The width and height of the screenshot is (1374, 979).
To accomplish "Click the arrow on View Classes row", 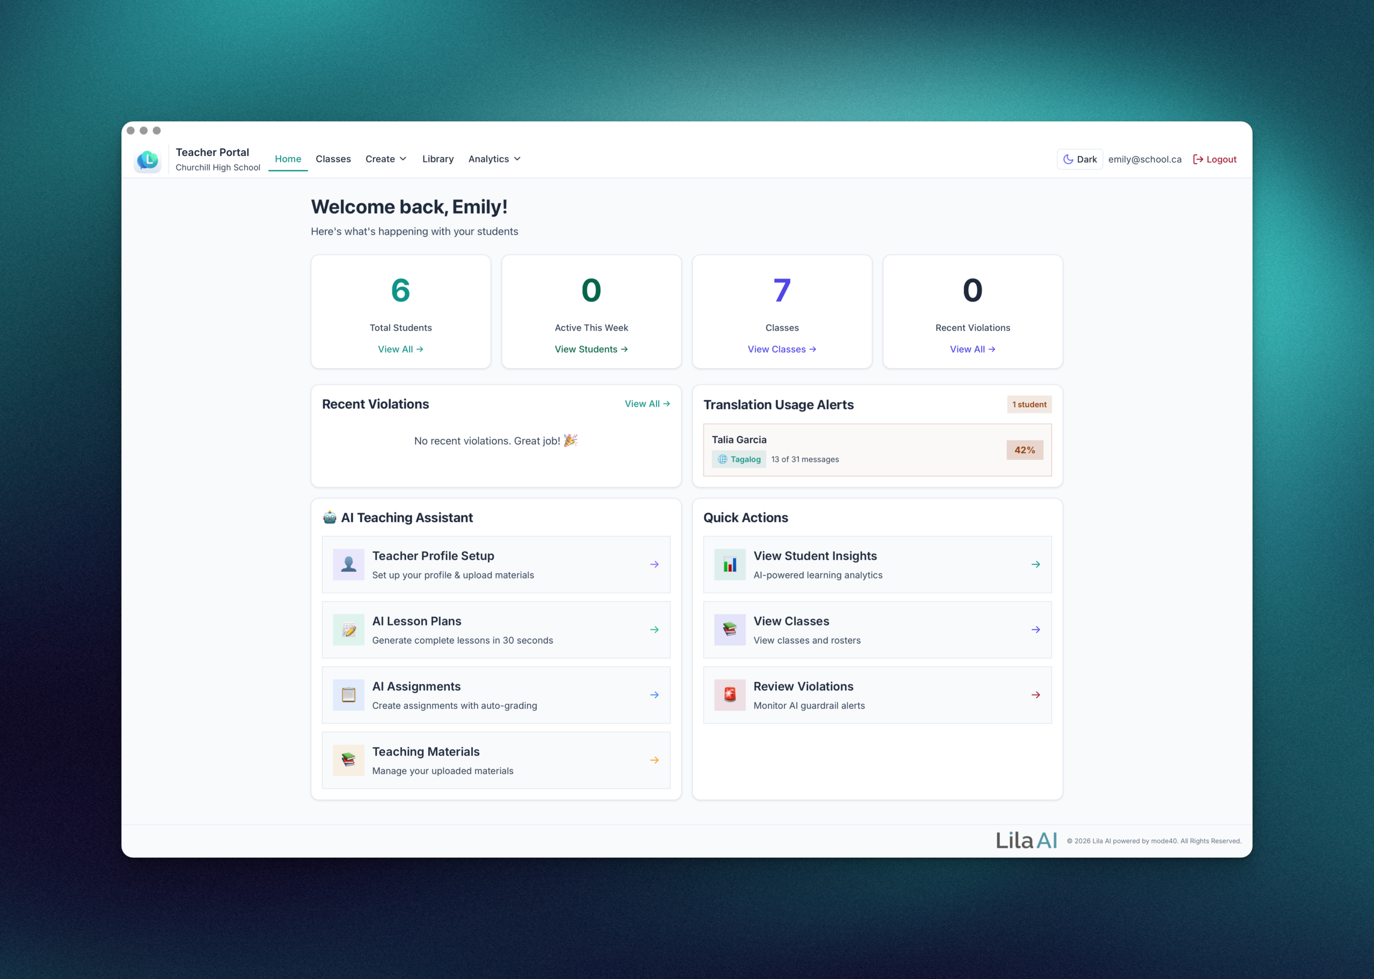I will (1036, 629).
